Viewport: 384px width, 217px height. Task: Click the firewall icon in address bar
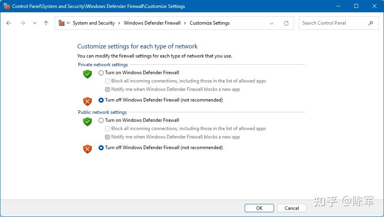point(61,23)
